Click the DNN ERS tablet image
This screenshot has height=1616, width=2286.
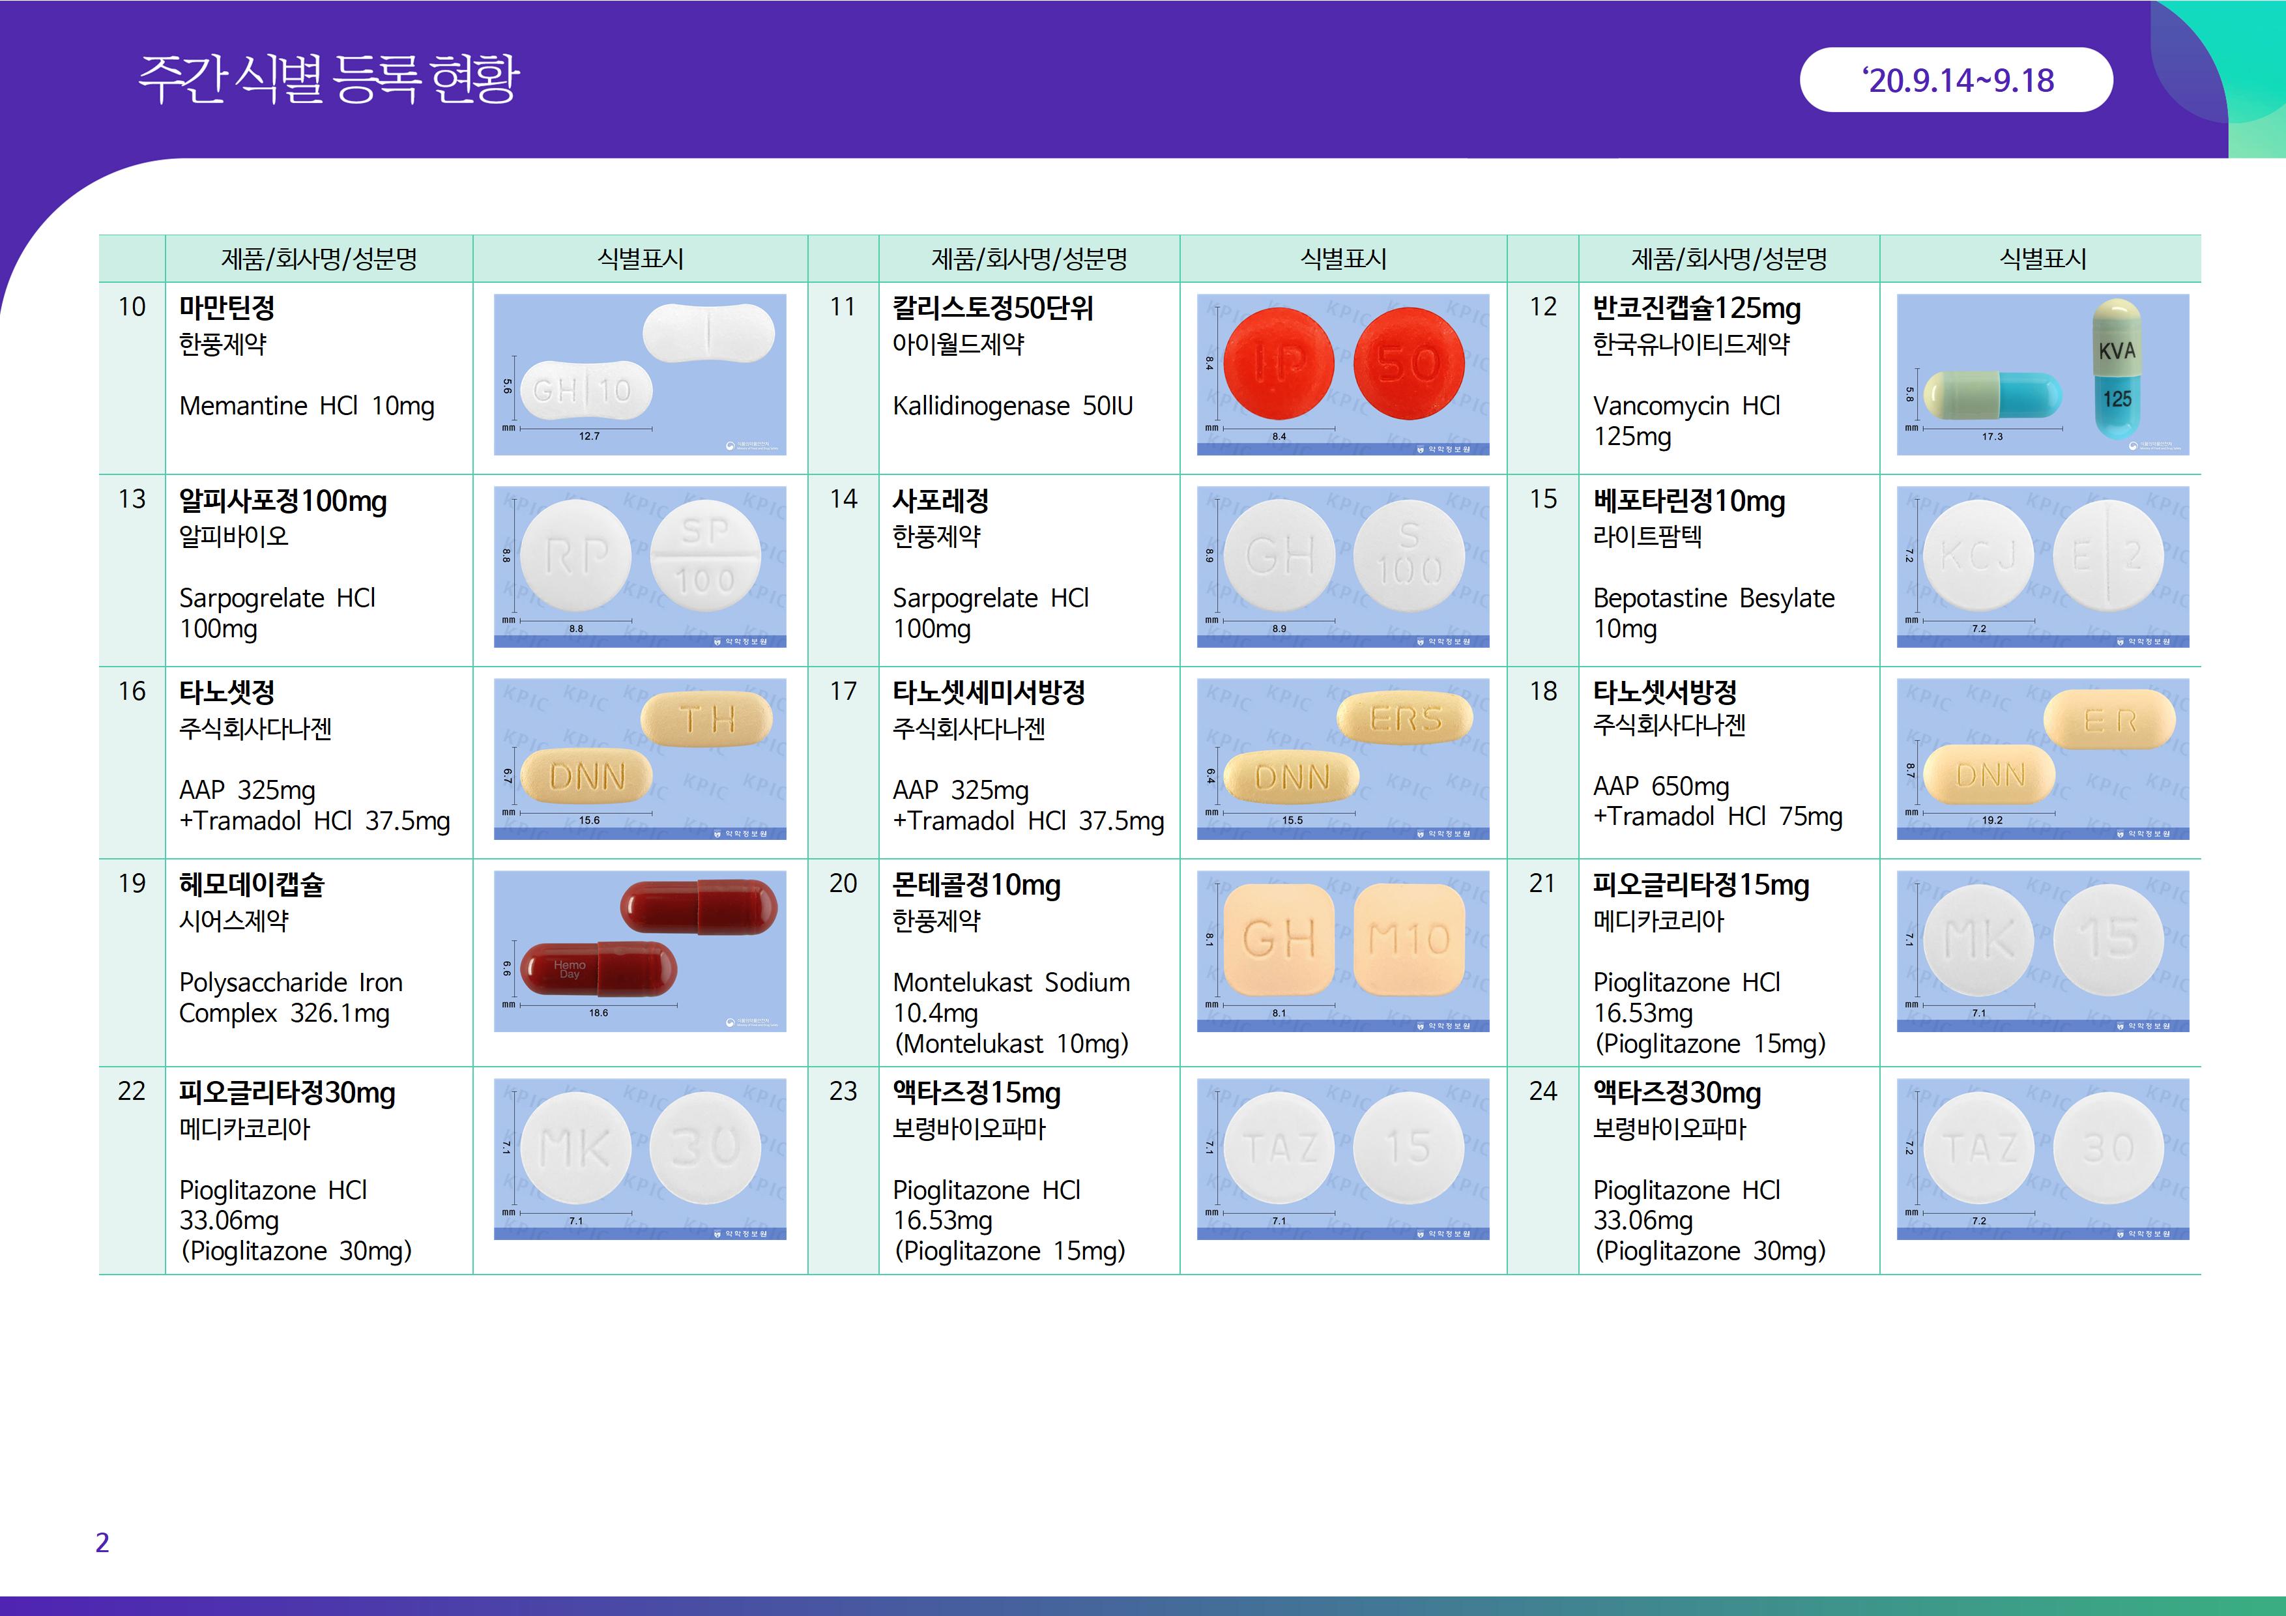(x=1342, y=758)
